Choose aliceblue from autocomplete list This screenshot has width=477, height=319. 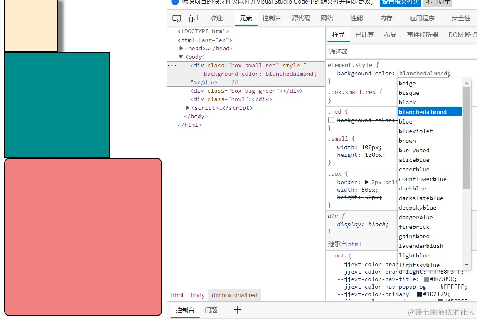click(x=430, y=160)
